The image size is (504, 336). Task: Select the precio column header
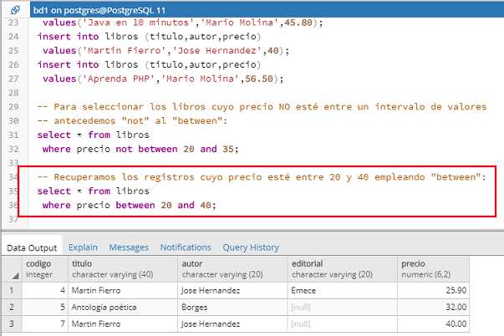coord(433,269)
